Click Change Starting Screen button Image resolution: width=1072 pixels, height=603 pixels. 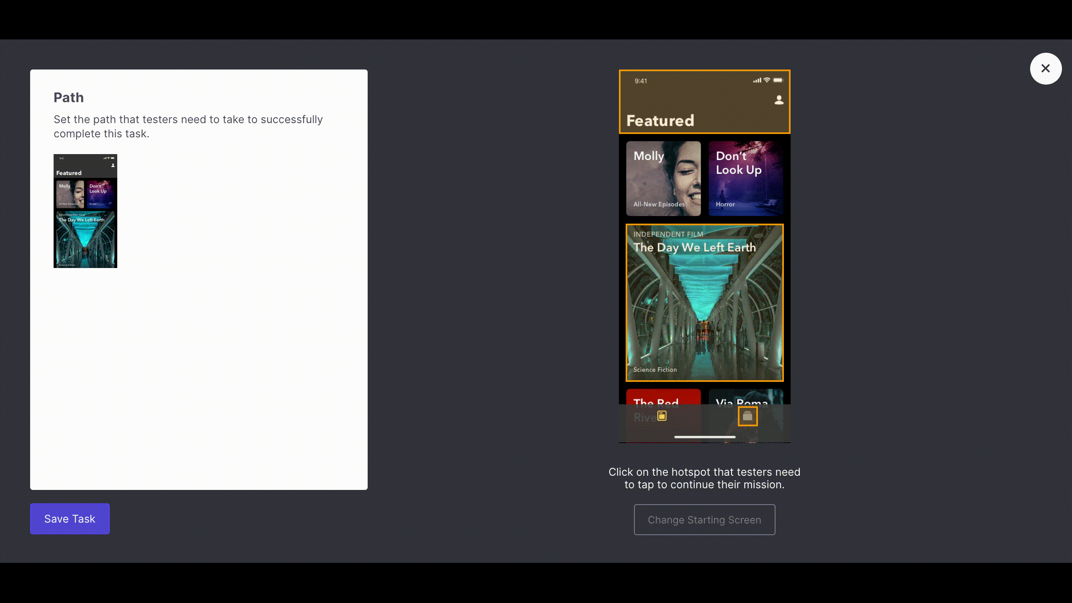click(704, 520)
